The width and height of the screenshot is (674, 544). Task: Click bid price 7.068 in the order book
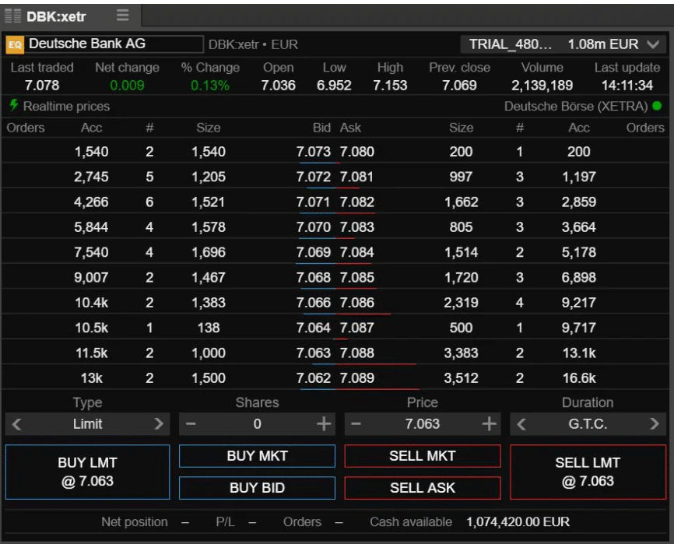(x=314, y=278)
